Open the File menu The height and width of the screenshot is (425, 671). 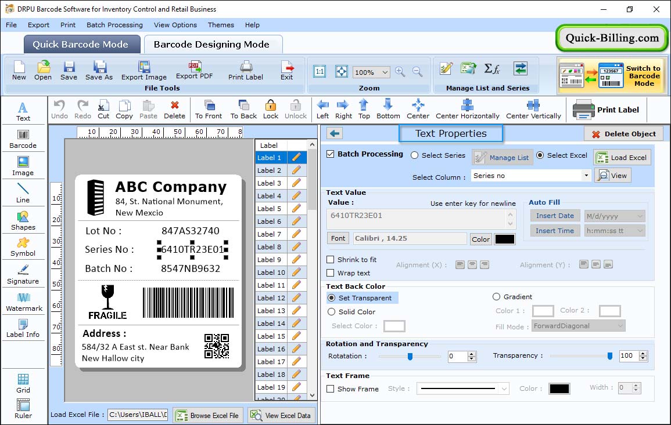click(11, 25)
